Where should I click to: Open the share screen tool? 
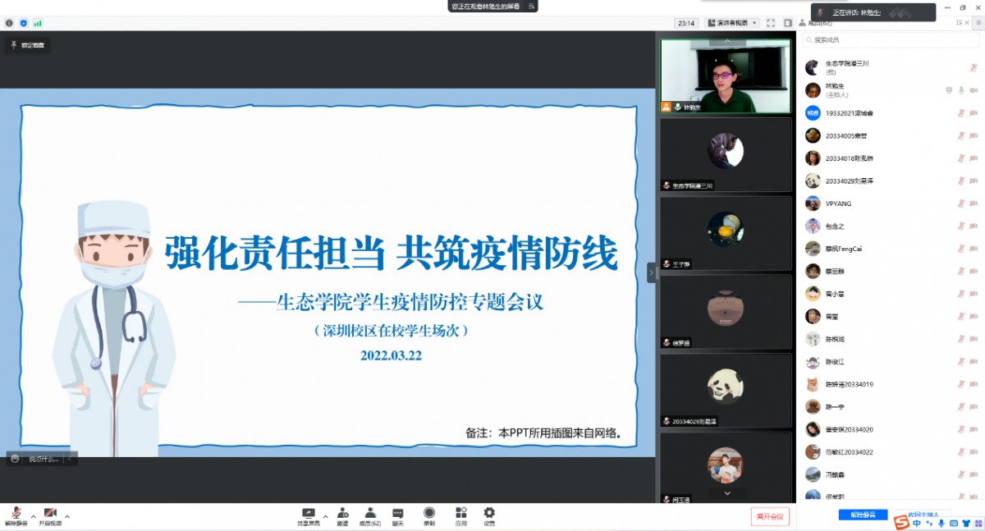click(309, 515)
